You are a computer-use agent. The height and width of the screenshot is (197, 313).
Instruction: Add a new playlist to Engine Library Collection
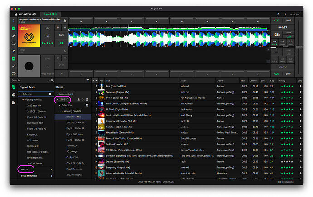(x=50, y=94)
